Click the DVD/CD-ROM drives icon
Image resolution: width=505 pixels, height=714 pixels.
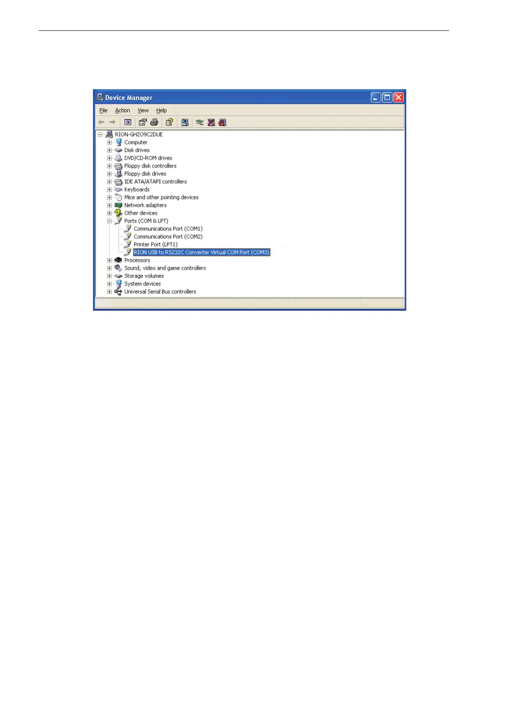click(x=118, y=158)
